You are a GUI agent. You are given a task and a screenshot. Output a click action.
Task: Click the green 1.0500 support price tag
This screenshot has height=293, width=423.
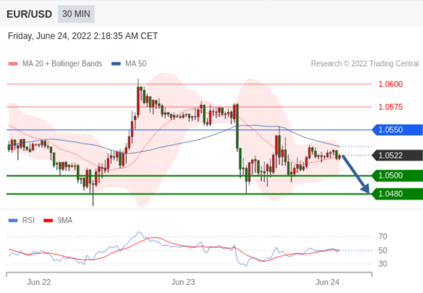(x=397, y=176)
